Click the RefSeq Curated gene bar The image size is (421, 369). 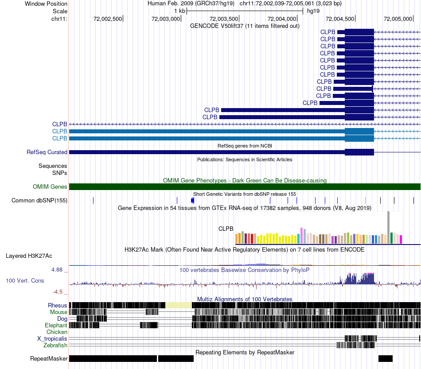pyautogui.click(x=222, y=152)
